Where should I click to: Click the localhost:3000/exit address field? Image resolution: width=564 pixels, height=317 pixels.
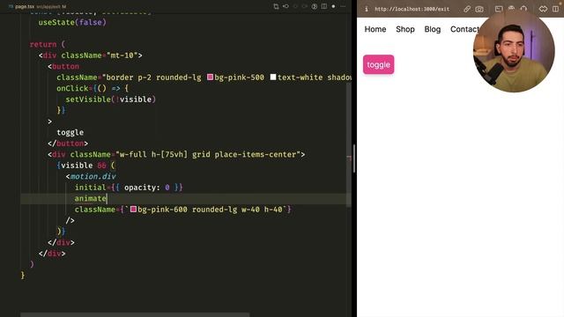pyautogui.click(x=412, y=9)
